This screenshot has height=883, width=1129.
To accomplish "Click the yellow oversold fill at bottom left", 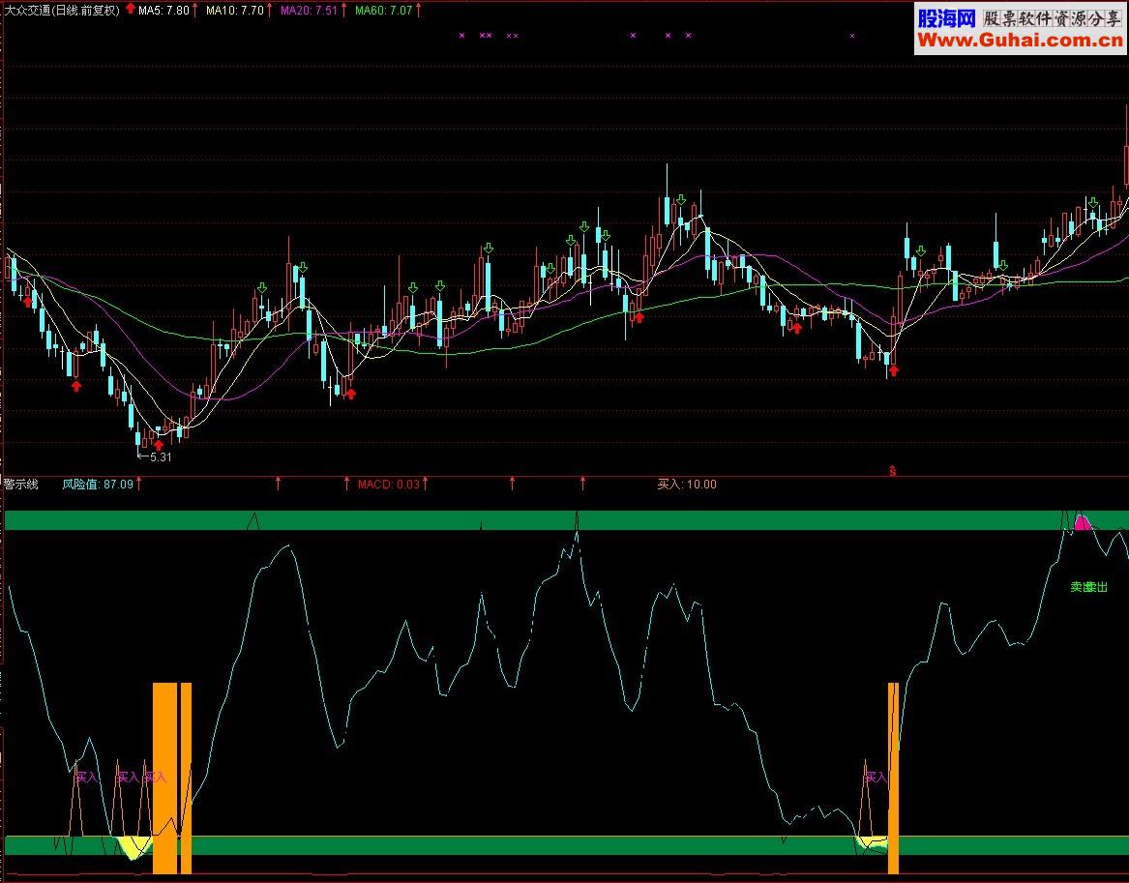I will [x=133, y=848].
